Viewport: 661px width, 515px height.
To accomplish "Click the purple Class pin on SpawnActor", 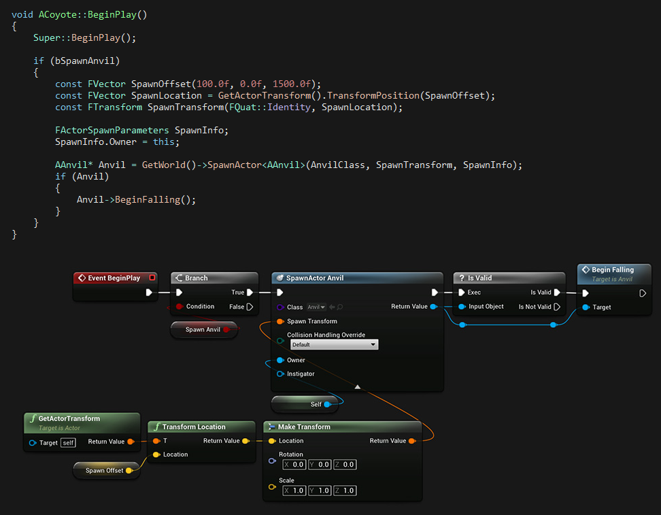I will [x=280, y=307].
